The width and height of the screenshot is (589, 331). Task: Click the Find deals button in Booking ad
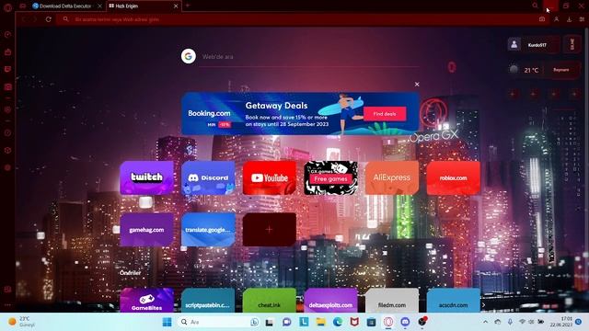tap(385, 114)
